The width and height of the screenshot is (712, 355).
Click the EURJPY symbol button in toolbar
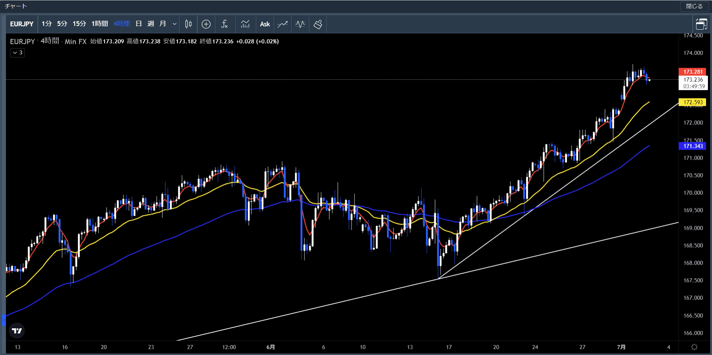point(22,24)
